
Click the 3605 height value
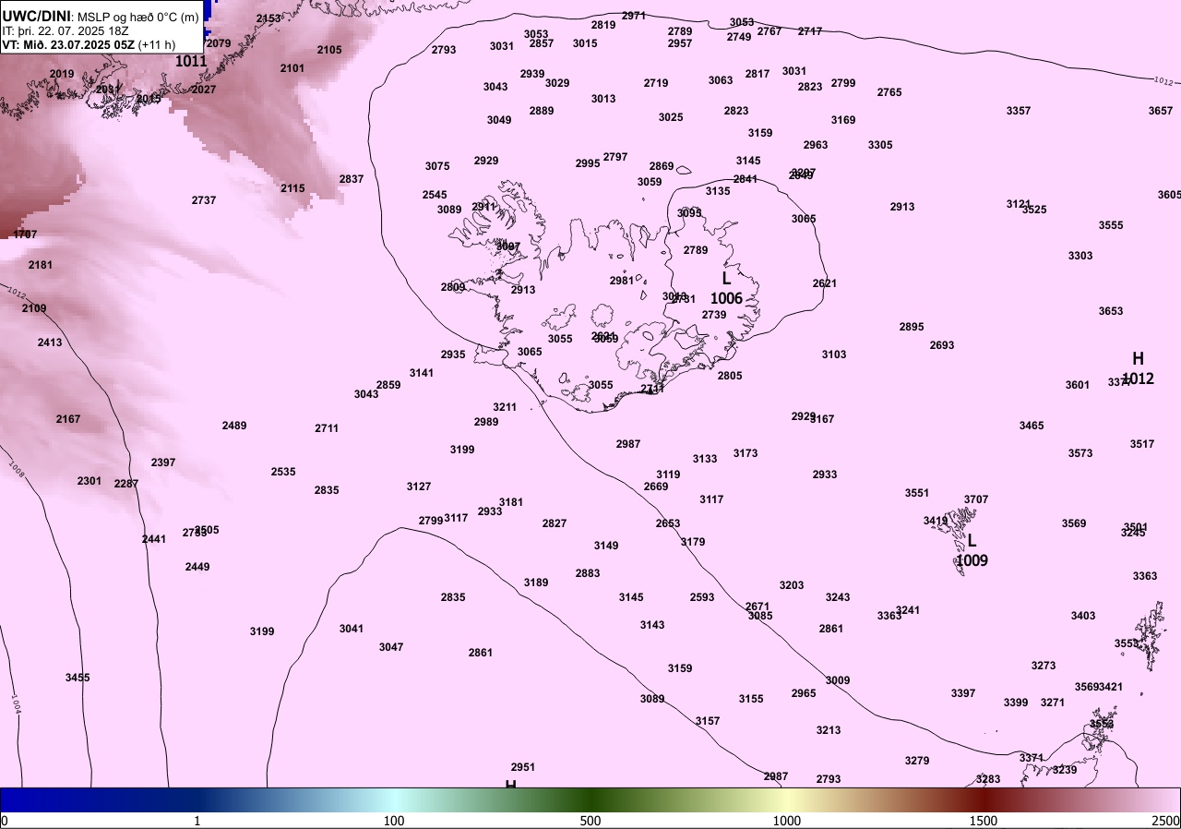coord(1169,195)
